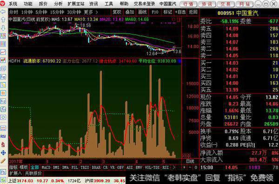Select the 15分钟 period
The image size is (279, 184).
click(57, 12)
